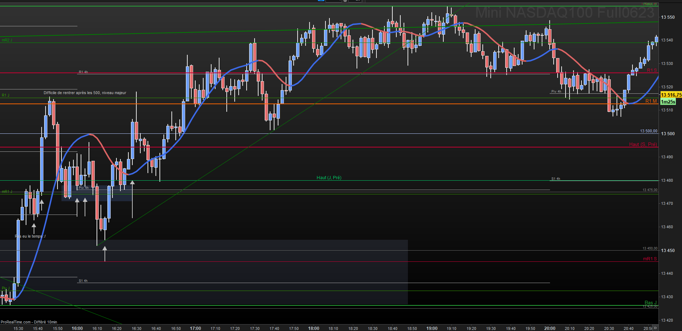Screen dimensions: 682x331
Task: Click the 13 475,00 horizontal line label
Action: coord(650,190)
